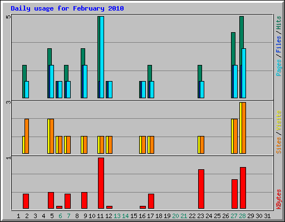Viewport: 285px width, 222px height.
Task: Click the cyan Pages bar for day 12
Action: click(110, 89)
